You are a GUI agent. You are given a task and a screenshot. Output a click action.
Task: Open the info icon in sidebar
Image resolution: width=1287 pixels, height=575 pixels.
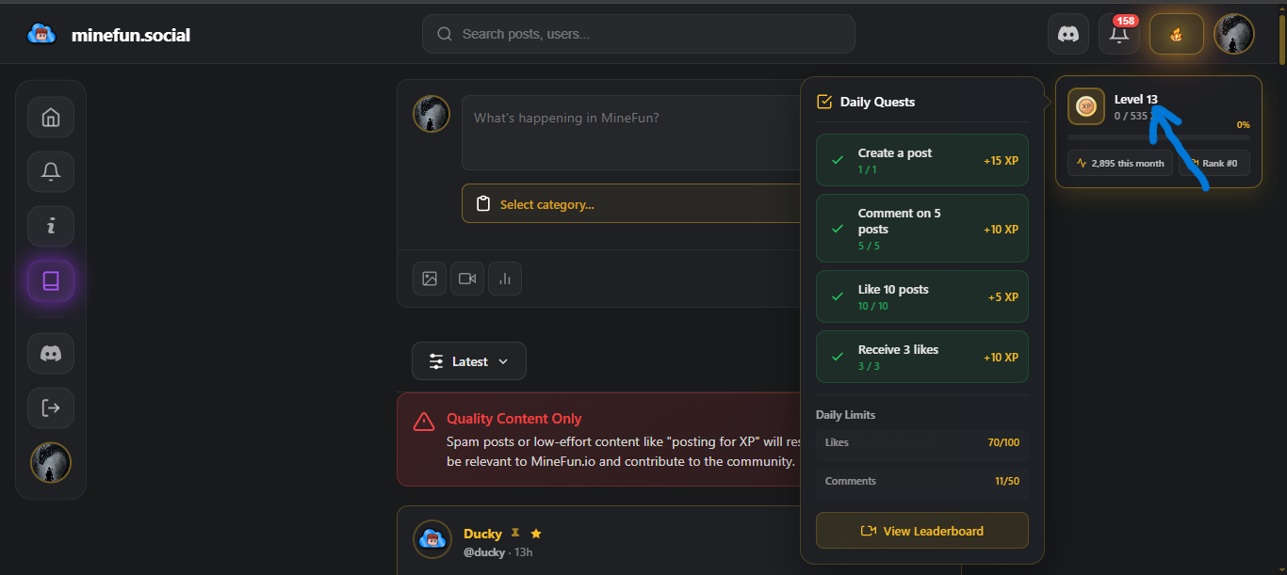51,226
